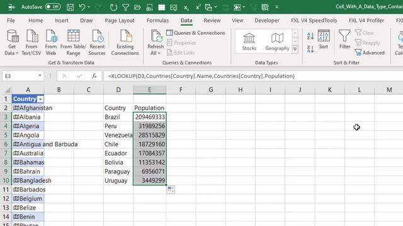Switch to the Insert tab

[62, 21]
